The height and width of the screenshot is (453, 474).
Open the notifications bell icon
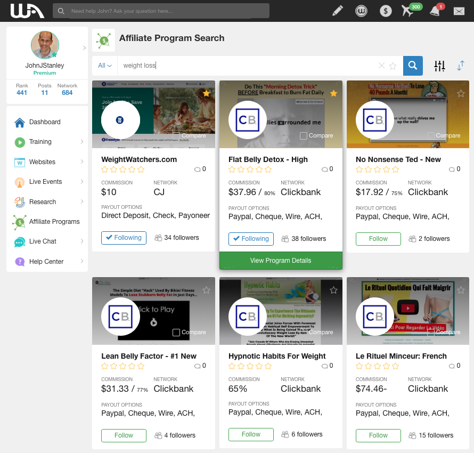(435, 12)
